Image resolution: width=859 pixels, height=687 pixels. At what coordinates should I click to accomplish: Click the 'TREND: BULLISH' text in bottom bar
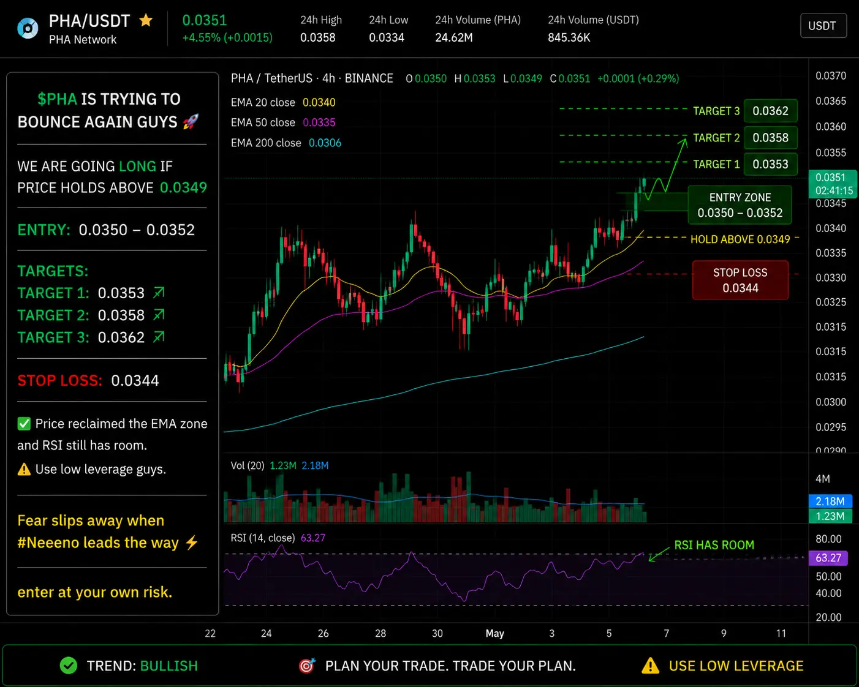click(x=142, y=666)
